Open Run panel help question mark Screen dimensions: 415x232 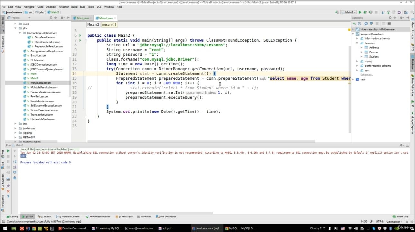click(8, 197)
